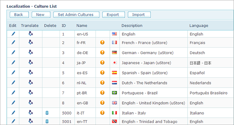
Task: Delete the it-IT culture with trash icon
Action: pyautogui.click(x=47, y=113)
